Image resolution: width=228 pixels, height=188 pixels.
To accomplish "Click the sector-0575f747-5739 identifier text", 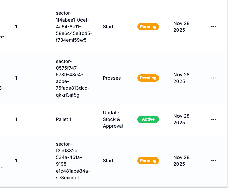I will pyautogui.click(x=72, y=78).
